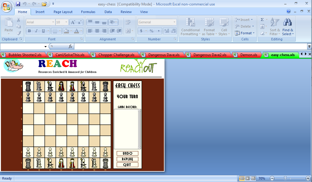Viewport: 312px width, 182px height.
Task: Select the Format Painter brush
Action: 19,33
